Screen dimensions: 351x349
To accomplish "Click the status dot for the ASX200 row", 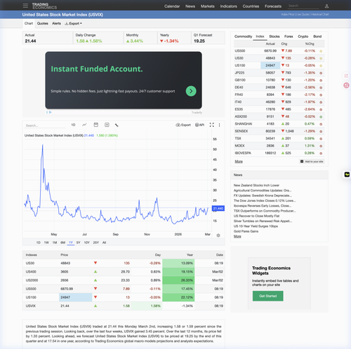I will (x=321, y=116).
